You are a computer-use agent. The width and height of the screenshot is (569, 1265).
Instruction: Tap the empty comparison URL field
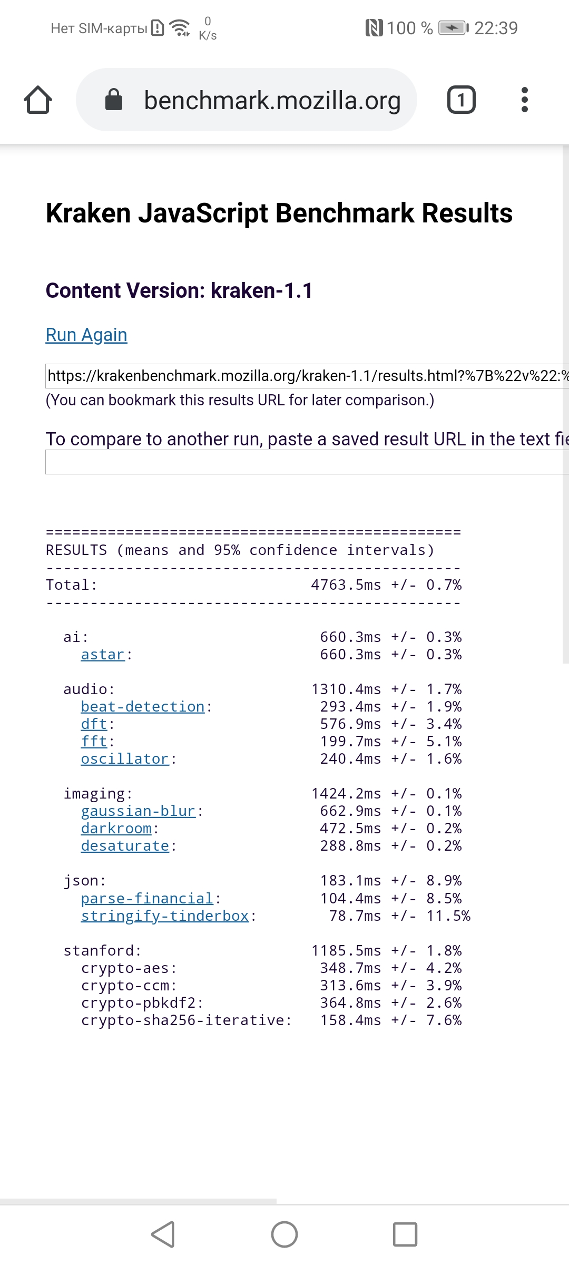(306, 463)
